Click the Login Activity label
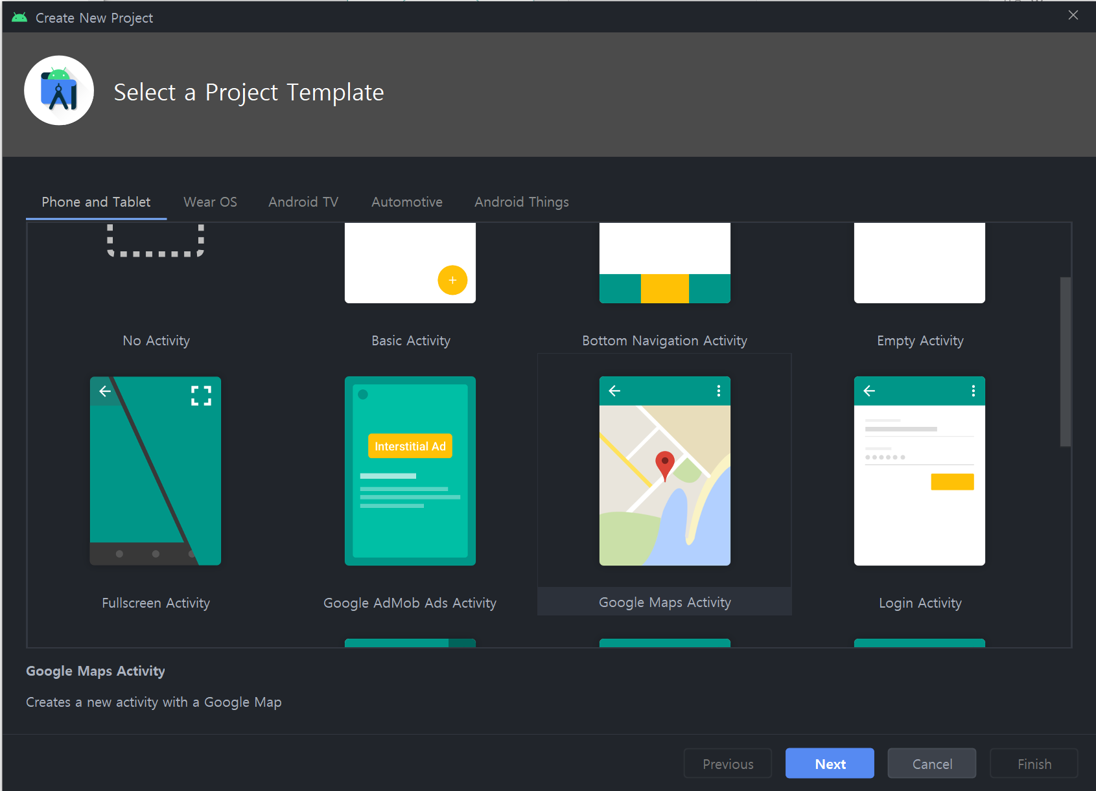This screenshot has width=1096, height=791. point(920,603)
